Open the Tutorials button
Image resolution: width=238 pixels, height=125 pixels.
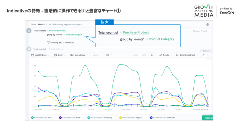point(208,118)
